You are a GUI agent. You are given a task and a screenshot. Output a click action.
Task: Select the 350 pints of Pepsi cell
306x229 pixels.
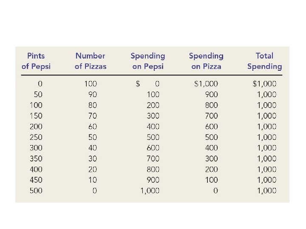[x=36, y=159]
